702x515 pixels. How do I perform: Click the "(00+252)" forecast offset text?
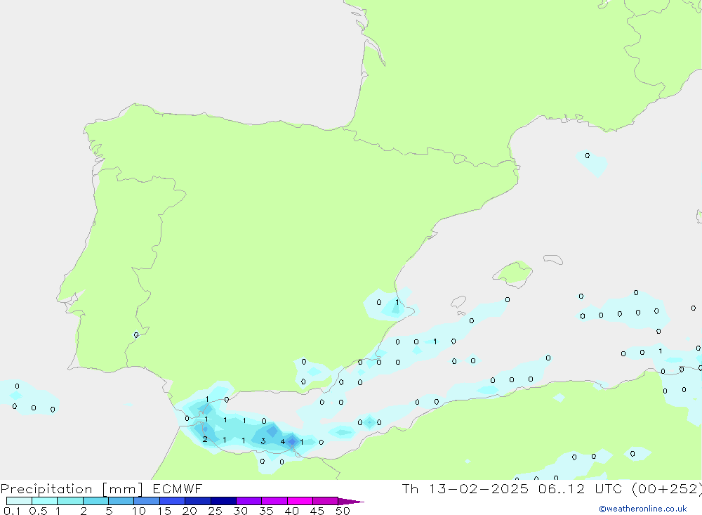click(x=667, y=489)
